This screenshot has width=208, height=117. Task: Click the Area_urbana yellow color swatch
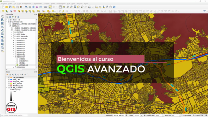(x=11, y=84)
